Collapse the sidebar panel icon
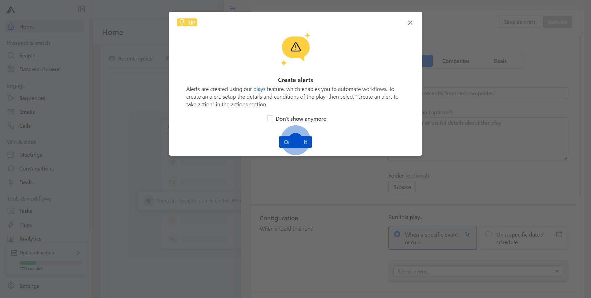The width and height of the screenshot is (591, 298). click(x=82, y=9)
